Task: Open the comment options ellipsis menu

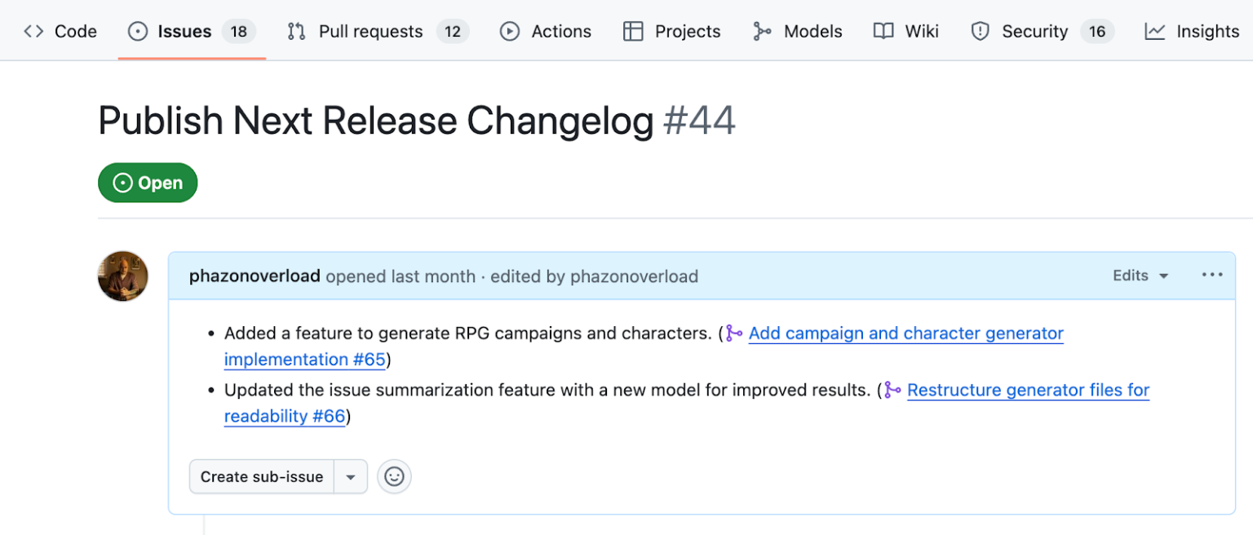Action: [1211, 275]
